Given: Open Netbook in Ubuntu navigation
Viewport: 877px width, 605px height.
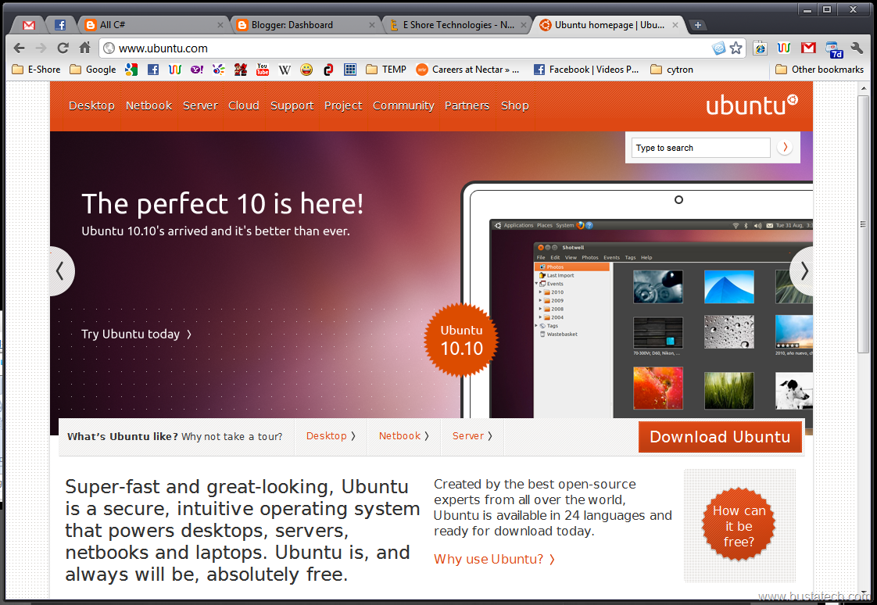Looking at the screenshot, I should pyautogui.click(x=149, y=106).
